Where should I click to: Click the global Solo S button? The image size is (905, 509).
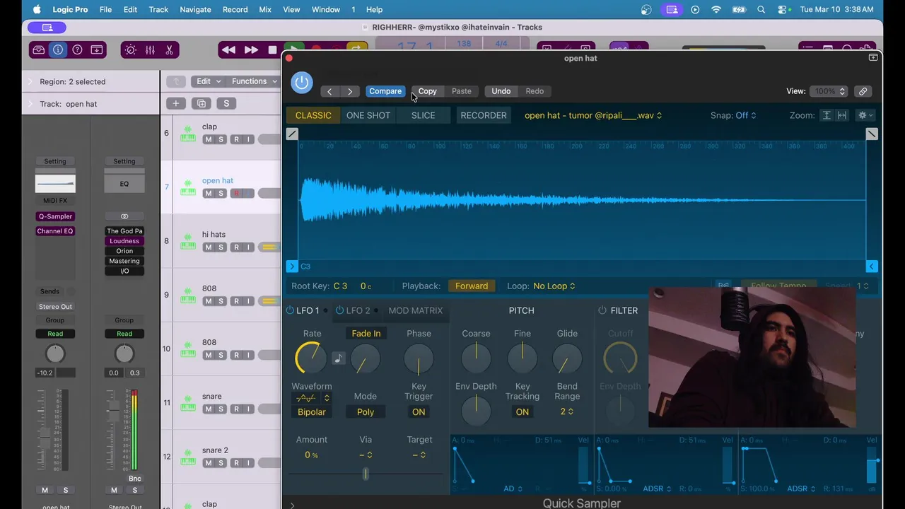click(x=226, y=104)
